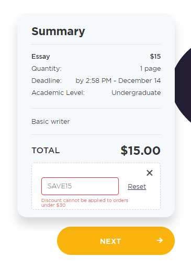Image resolution: width=191 pixels, height=277 pixels.
Task: Proceed with the NEXT button
Action: click(x=116, y=241)
